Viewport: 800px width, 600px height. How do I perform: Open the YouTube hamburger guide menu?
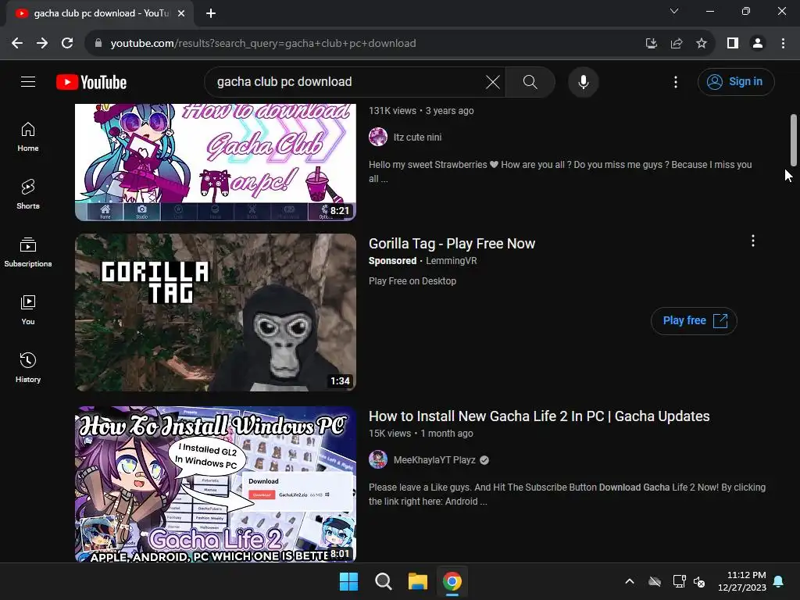[28, 81]
